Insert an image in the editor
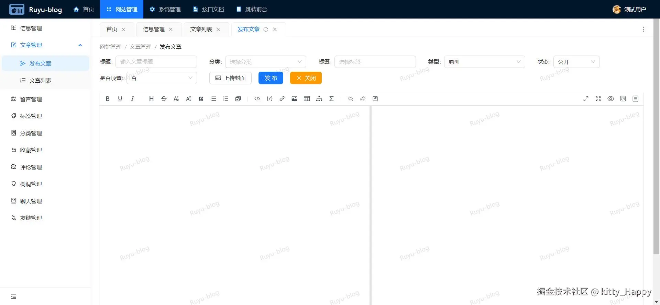 [294, 99]
